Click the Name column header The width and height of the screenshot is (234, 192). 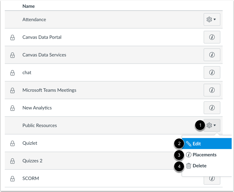(29, 6)
